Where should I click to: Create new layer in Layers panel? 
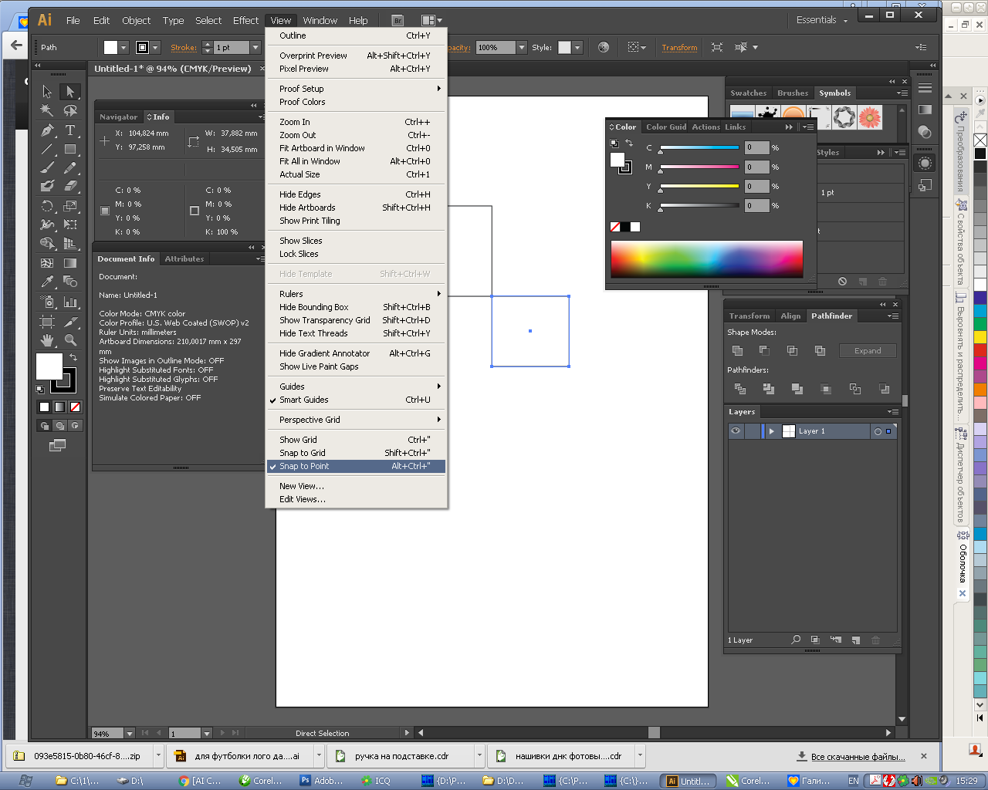(x=856, y=640)
